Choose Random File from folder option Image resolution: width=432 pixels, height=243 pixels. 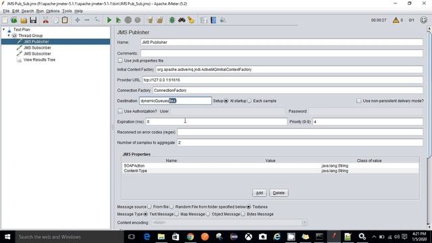(x=171, y=207)
